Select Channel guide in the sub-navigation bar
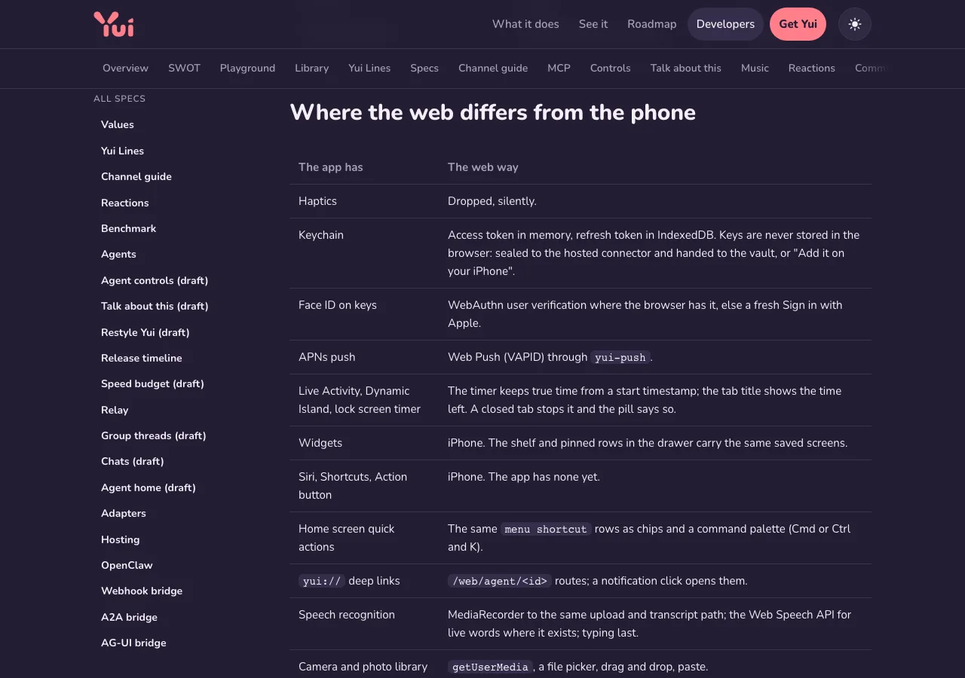The width and height of the screenshot is (965, 678). click(x=493, y=68)
